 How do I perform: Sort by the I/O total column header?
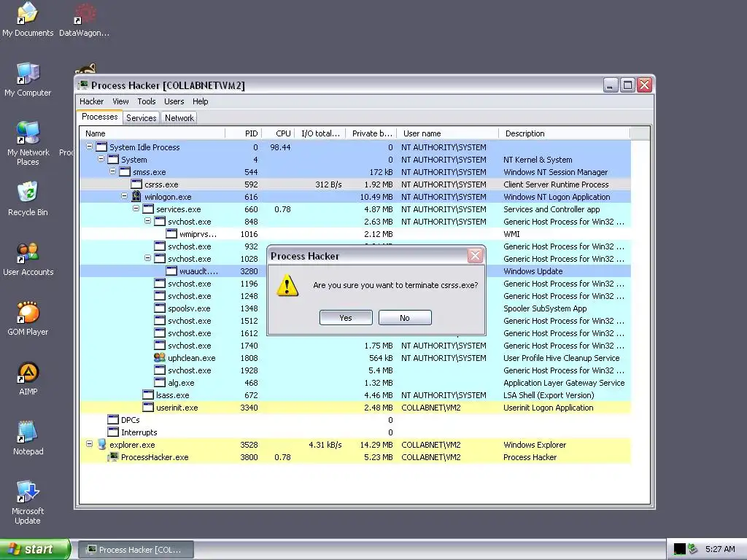(320, 133)
